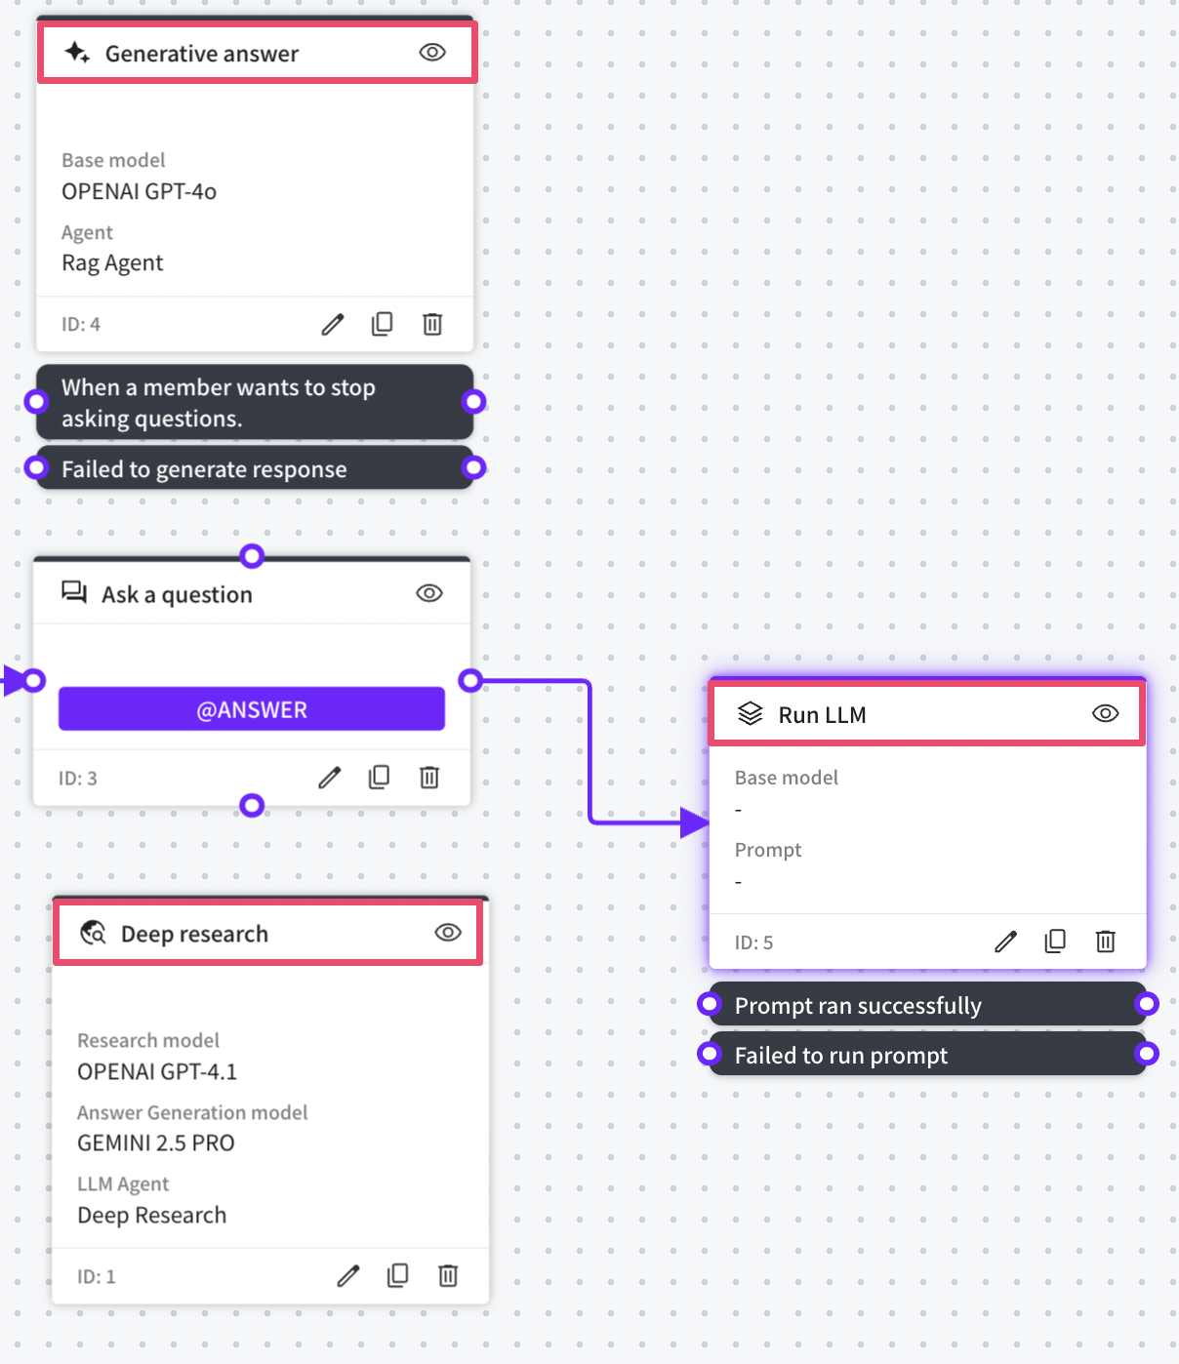The height and width of the screenshot is (1364, 1179).
Task: Duplicate the Generative answer node
Action: click(x=383, y=324)
